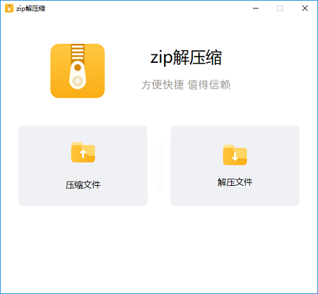Viewport: 318px width, 294px height.
Task: Click the title bar text 'zip解压缩'
Action: [x=30, y=8]
